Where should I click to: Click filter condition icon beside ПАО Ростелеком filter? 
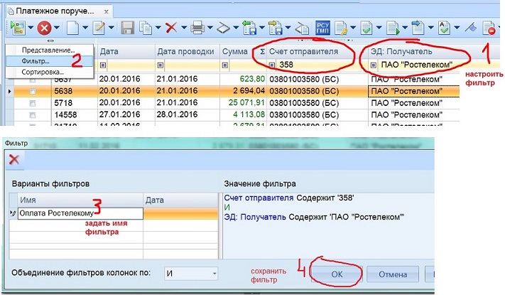click(x=374, y=65)
